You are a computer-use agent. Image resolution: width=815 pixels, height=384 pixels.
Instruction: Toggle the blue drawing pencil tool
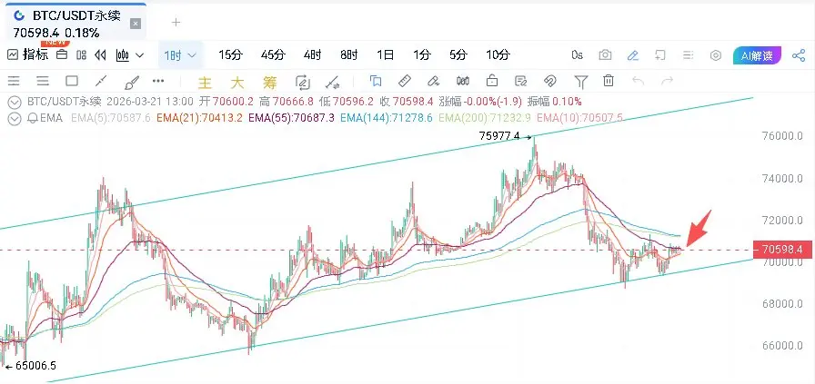[x=632, y=55]
